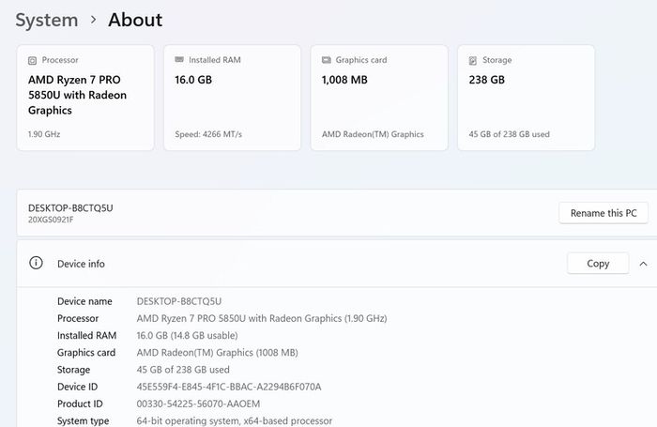Click the 'System type' row label
The height and width of the screenshot is (427, 657).
click(x=83, y=420)
